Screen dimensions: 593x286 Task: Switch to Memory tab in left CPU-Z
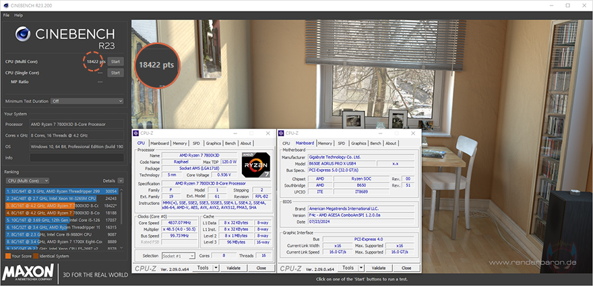[x=180, y=143]
